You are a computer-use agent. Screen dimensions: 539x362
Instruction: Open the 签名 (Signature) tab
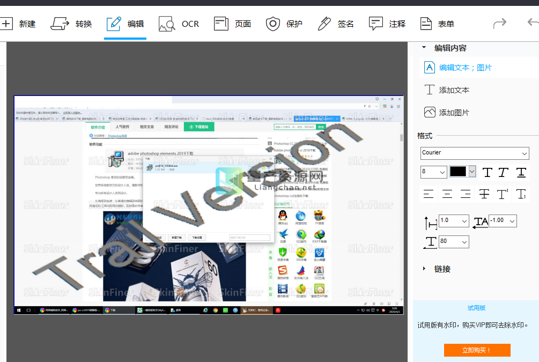click(336, 24)
